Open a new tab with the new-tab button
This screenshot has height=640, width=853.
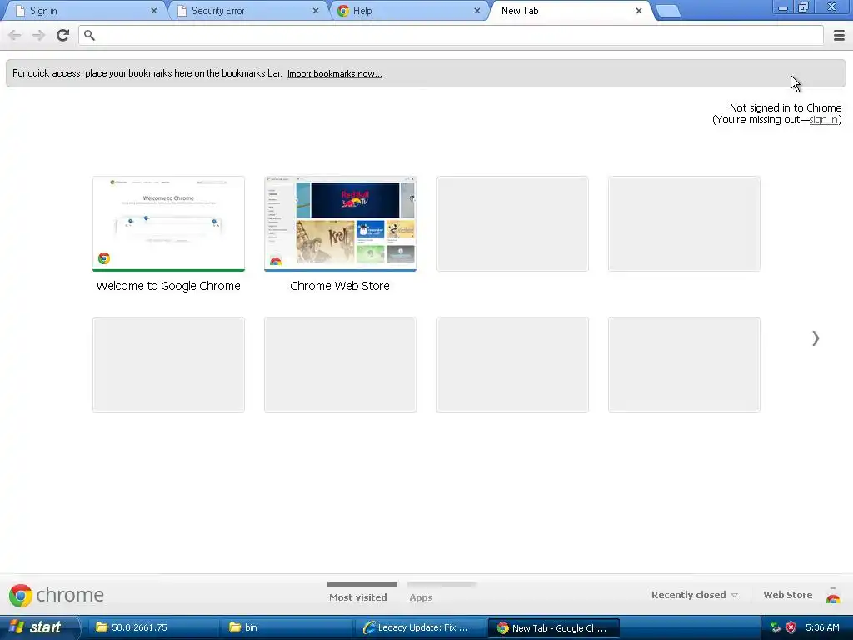tap(667, 11)
